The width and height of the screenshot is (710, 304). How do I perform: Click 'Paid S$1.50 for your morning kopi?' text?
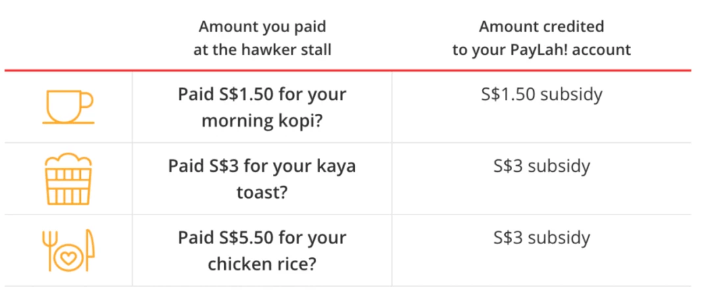point(262,108)
